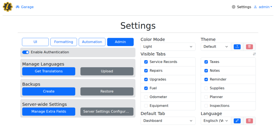Image resolution: width=276 pixels, height=127 pixels.
Task: Uncheck the Notes checkbox
Action: [206, 71]
